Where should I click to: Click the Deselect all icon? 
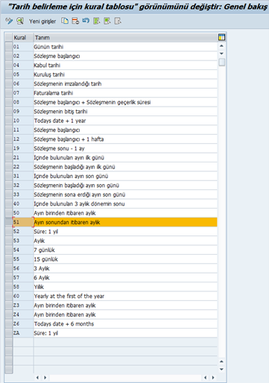click(118, 21)
